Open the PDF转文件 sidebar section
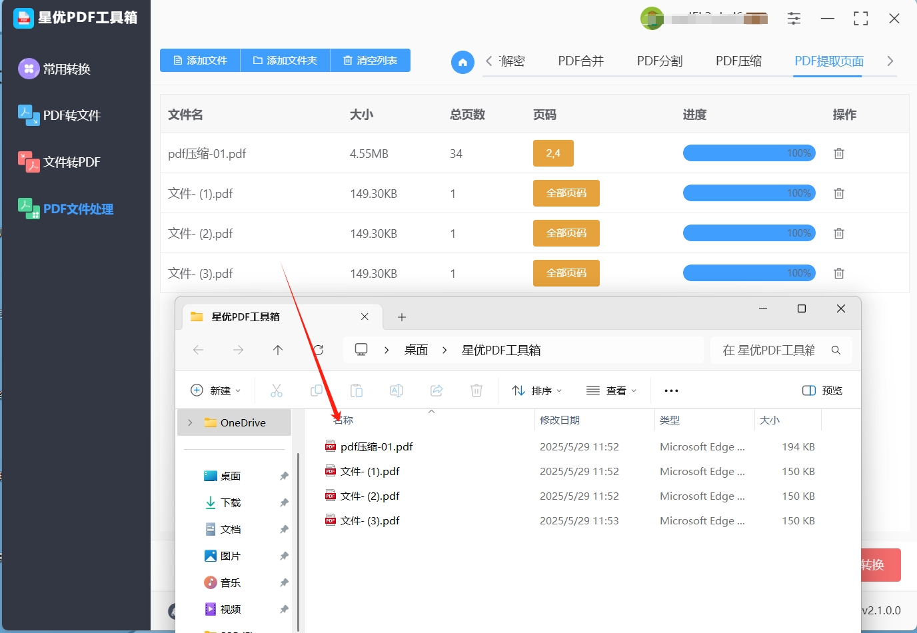 coord(59,115)
